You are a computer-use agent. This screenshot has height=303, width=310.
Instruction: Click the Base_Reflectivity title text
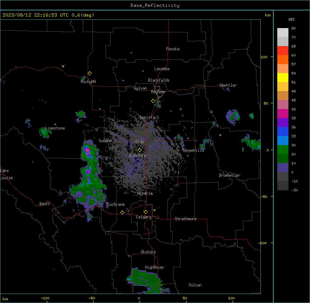click(155, 5)
